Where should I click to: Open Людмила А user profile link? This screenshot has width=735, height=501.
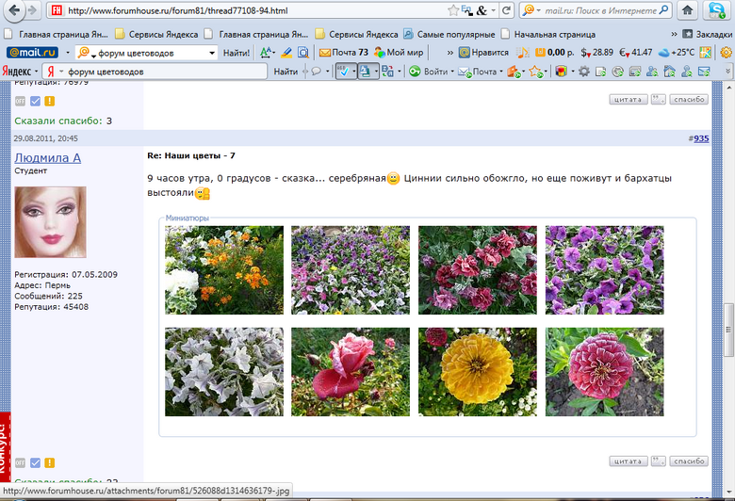pyautogui.click(x=47, y=157)
